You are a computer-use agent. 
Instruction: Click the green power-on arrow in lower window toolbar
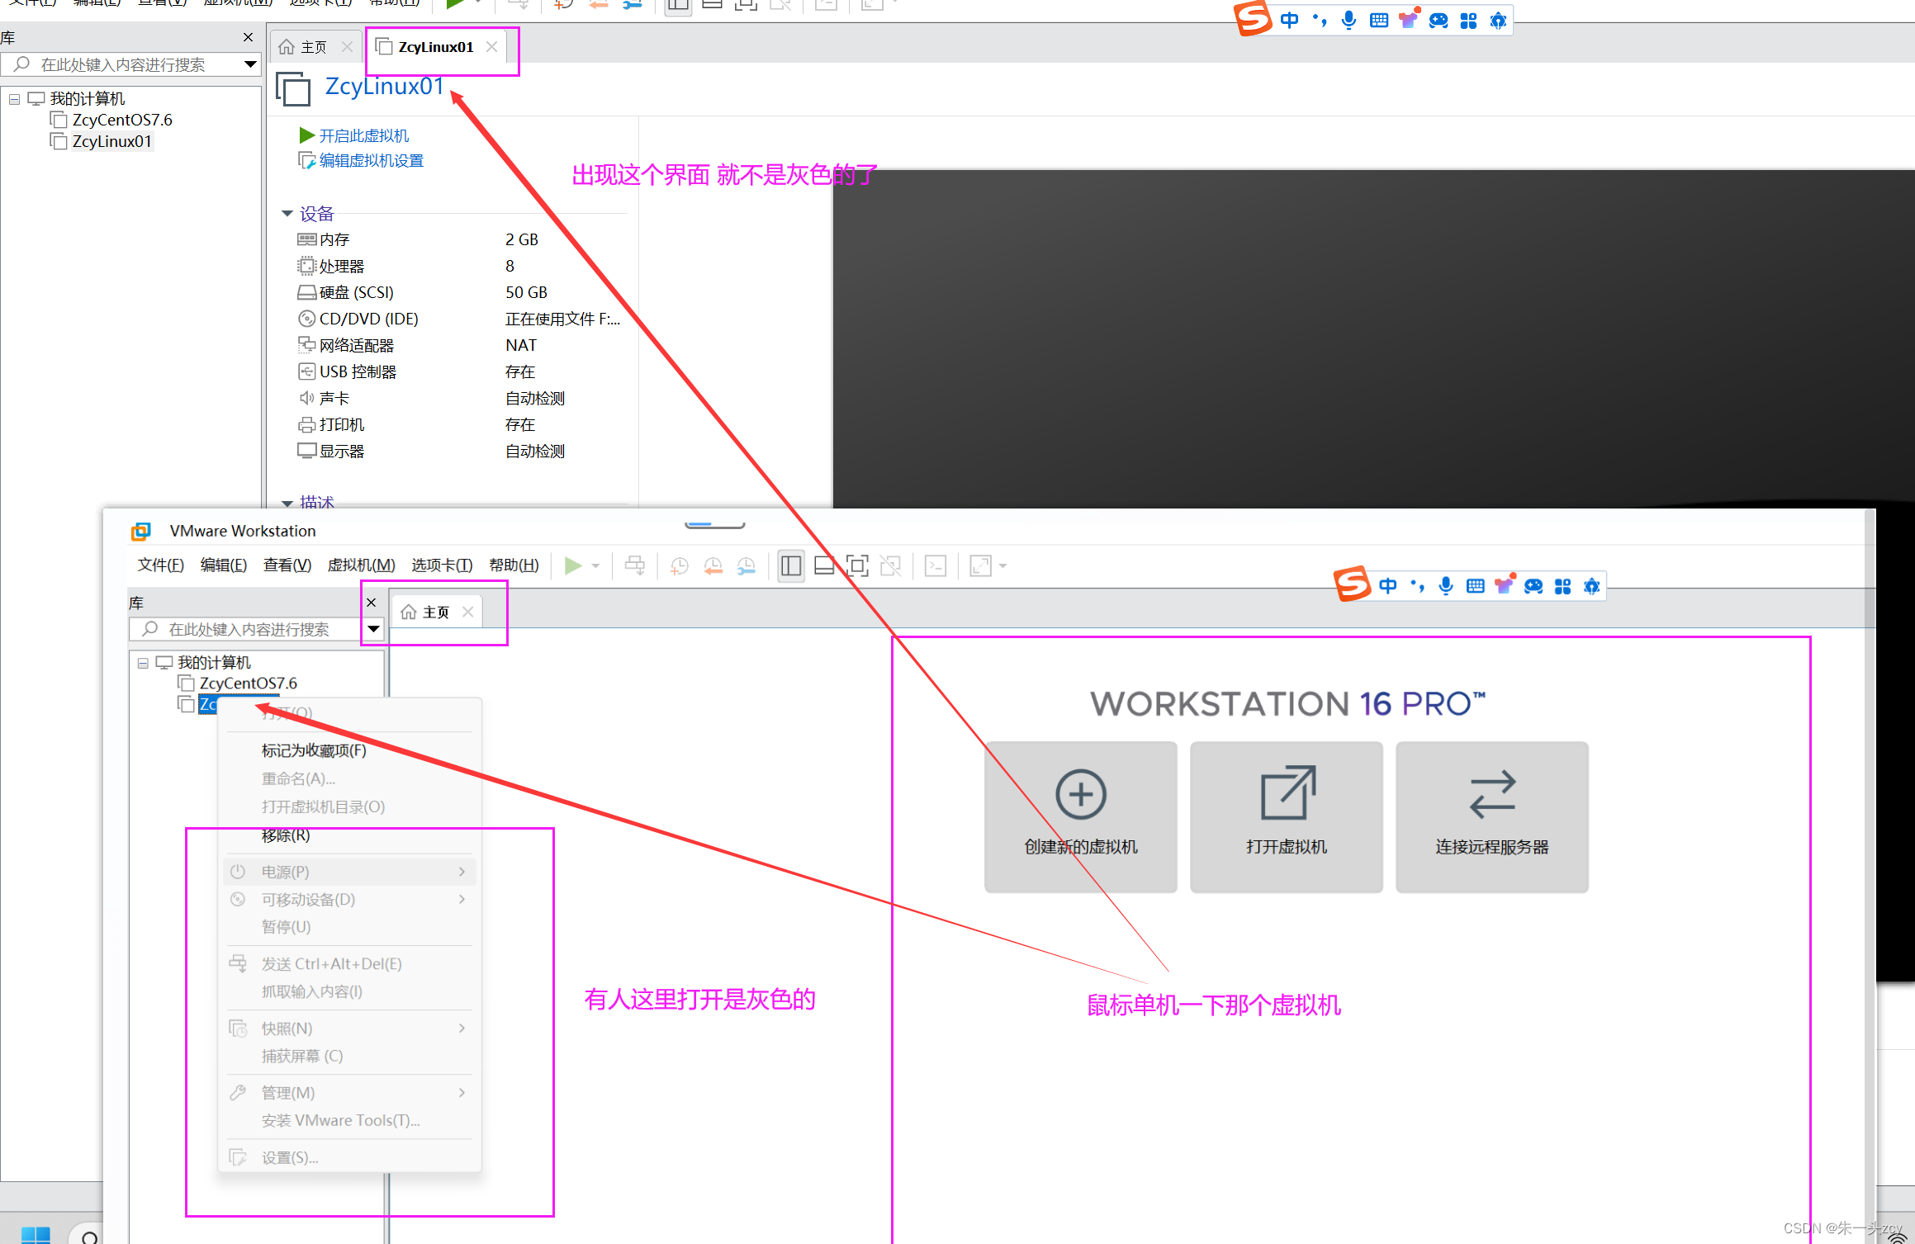tap(573, 566)
